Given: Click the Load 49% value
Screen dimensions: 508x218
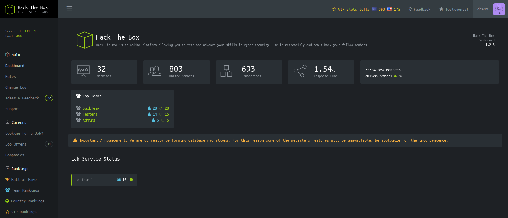Looking at the screenshot, I should [x=19, y=36].
